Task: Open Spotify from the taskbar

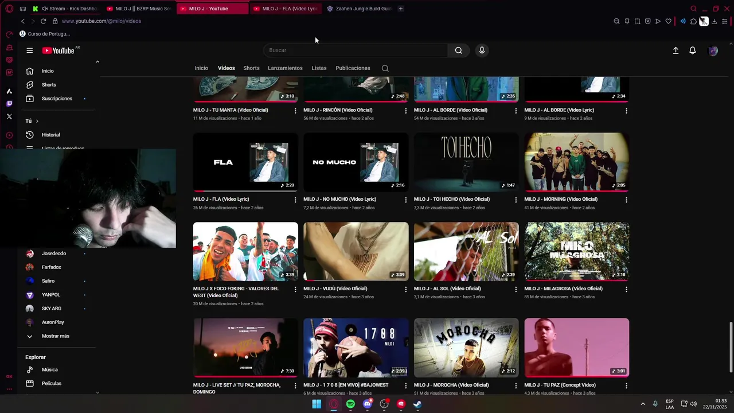Action: (350, 404)
